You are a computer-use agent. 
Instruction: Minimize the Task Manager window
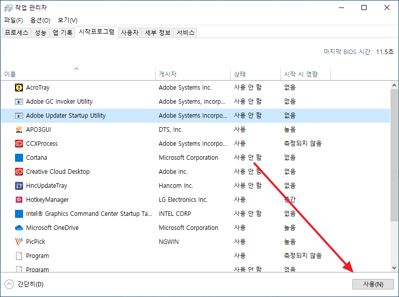coord(341,8)
